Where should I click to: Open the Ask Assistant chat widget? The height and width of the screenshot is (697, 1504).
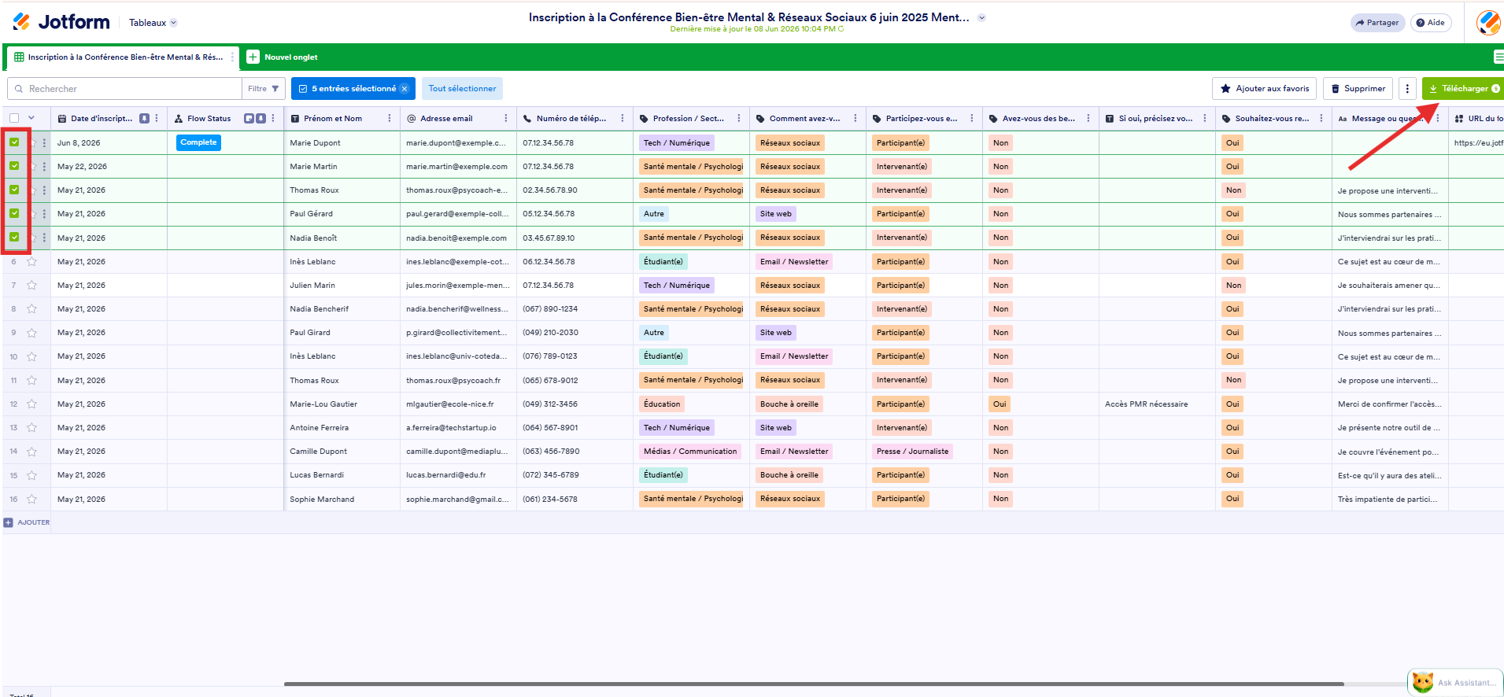[x=1455, y=682]
